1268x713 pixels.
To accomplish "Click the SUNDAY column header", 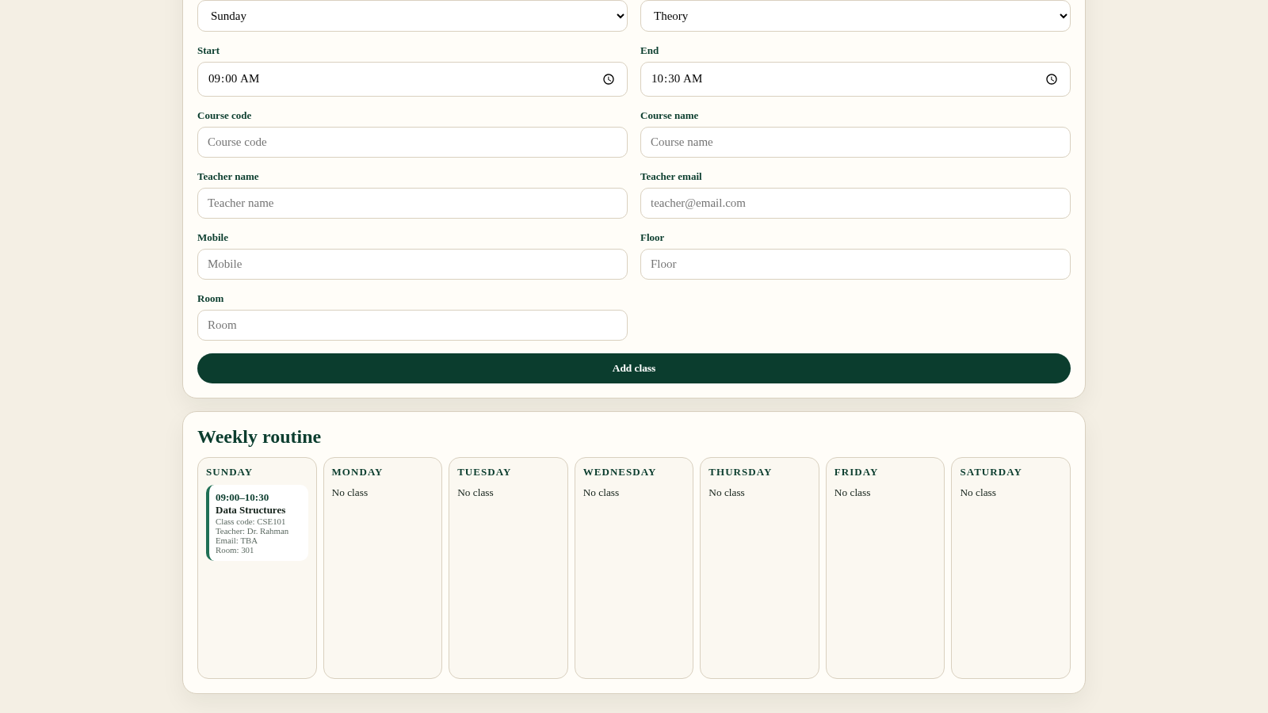I will pos(229,472).
